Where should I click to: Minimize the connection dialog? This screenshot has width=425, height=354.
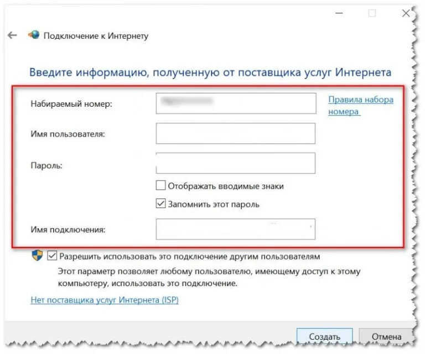339,13
